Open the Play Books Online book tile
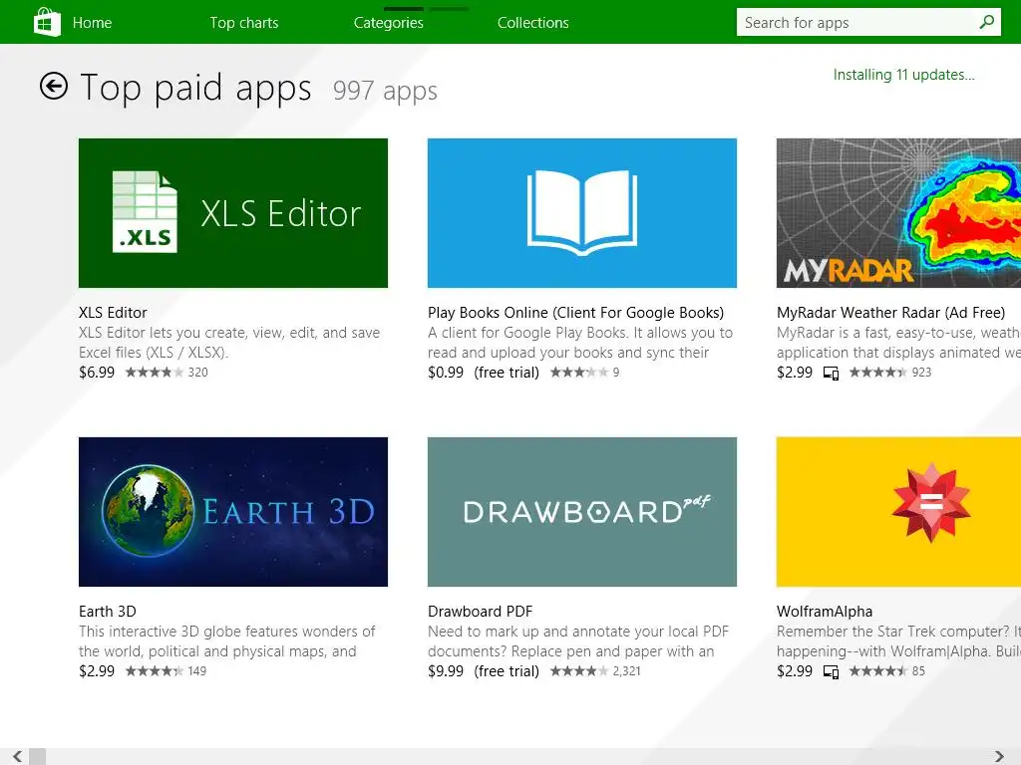Screen dimensions: 1021x765 click(582, 213)
